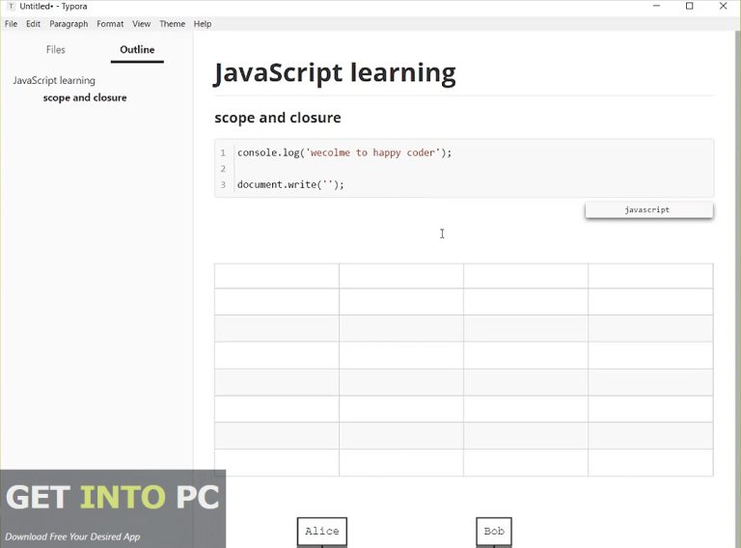The width and height of the screenshot is (741, 548).
Task: Click the 'scope and closure' subheading in document
Action: [277, 118]
